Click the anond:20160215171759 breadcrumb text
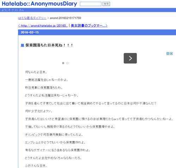The height and width of the screenshot is (168, 176). [x=65, y=18]
